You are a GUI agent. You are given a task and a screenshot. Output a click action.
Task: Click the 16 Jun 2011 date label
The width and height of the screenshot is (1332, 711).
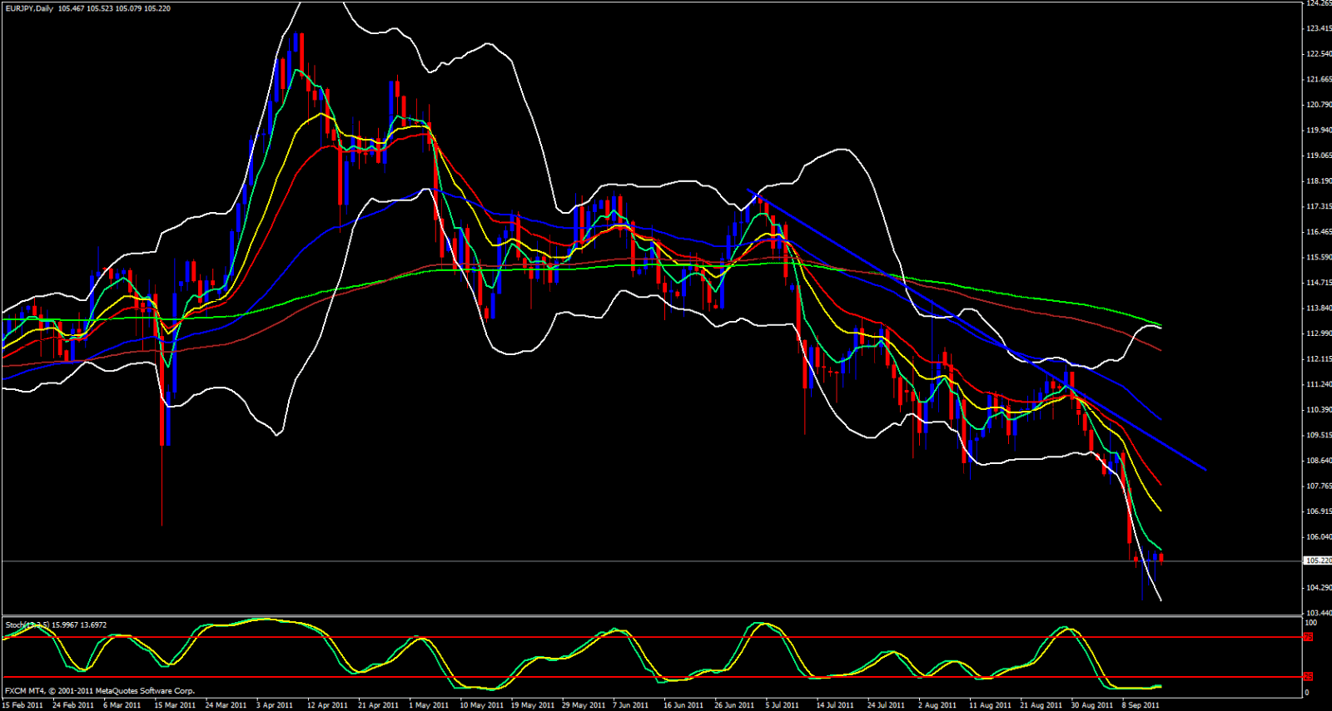pyautogui.click(x=683, y=705)
